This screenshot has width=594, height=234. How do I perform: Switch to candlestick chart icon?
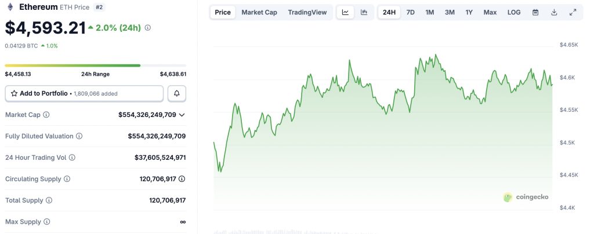pos(364,12)
